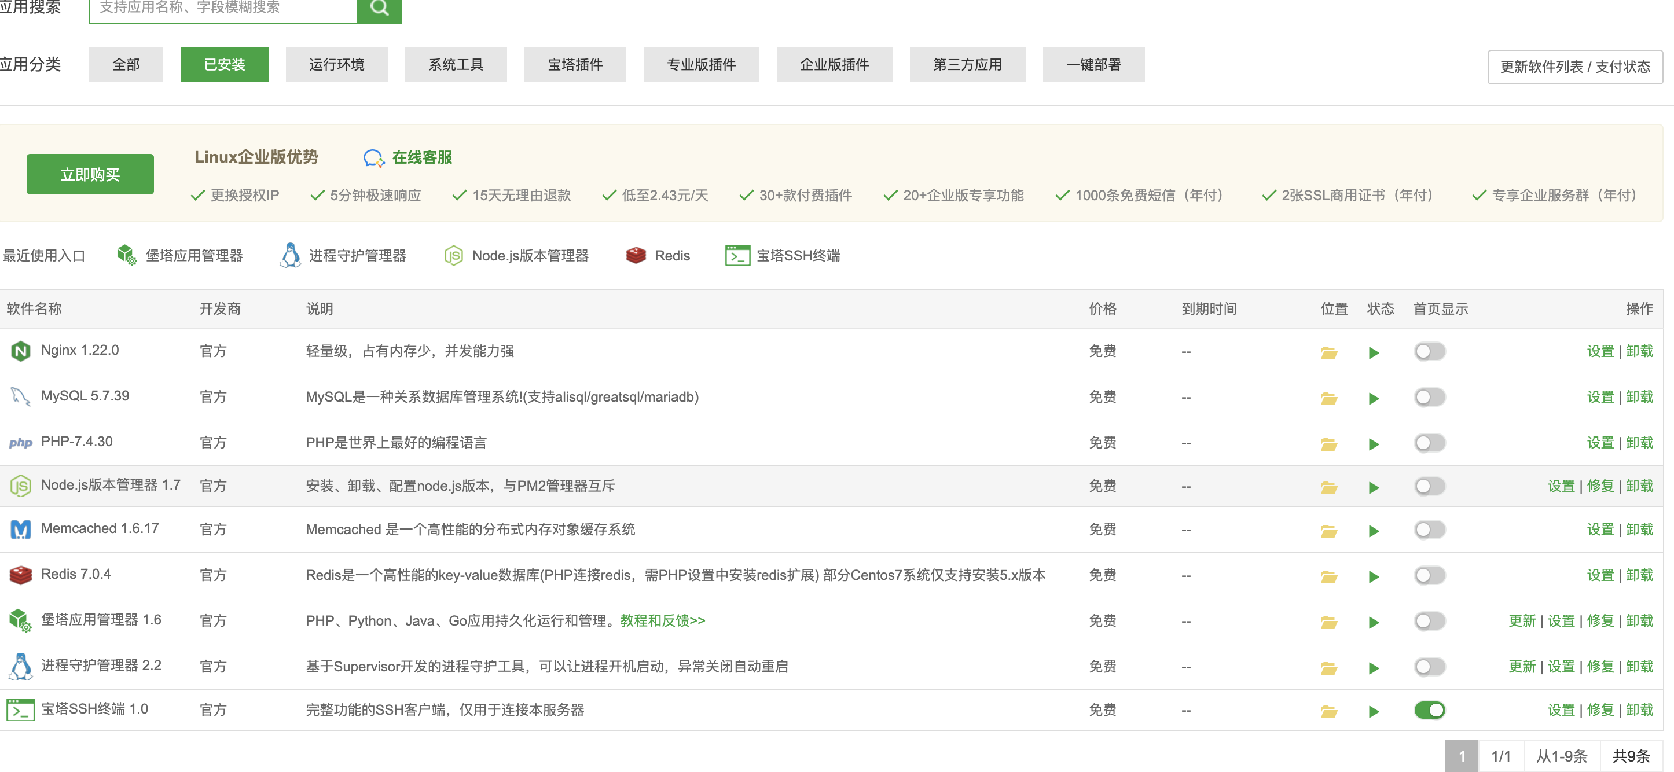Viewport: 1674px width, 772px height.
Task: Click the 宝塔SSH终端 icon in recent shortcuts
Action: click(737, 255)
